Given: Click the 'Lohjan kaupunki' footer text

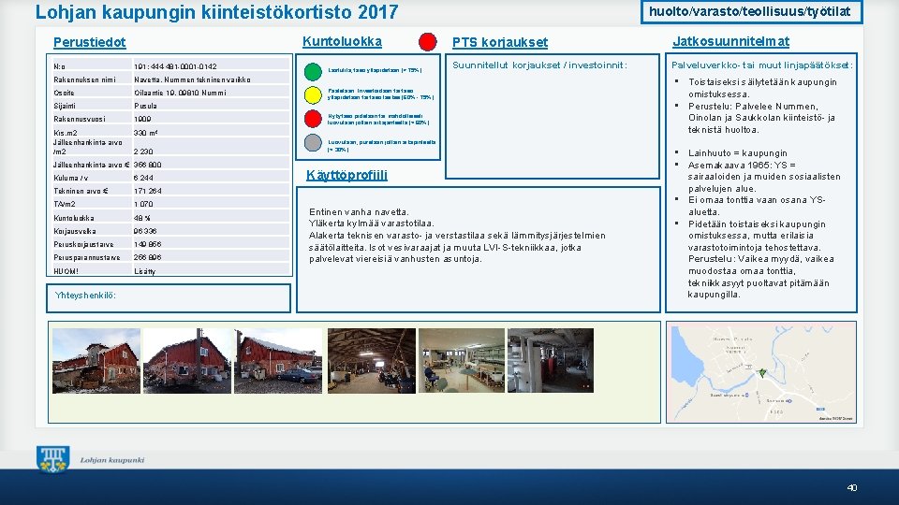Looking at the screenshot, I should pos(112,460).
